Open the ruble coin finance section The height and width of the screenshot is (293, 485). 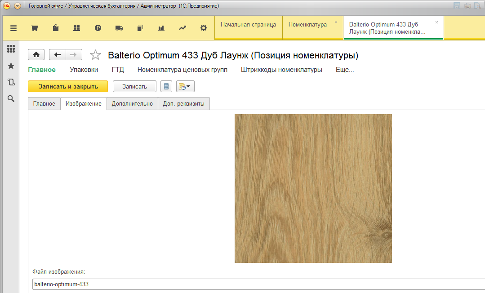98,28
